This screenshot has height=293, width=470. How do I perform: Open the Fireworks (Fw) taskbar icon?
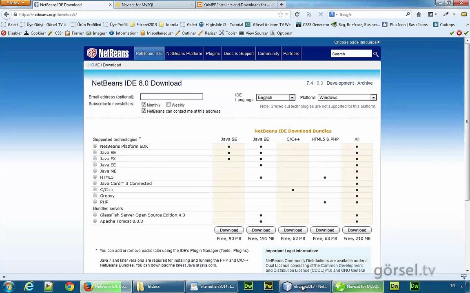(x=268, y=286)
